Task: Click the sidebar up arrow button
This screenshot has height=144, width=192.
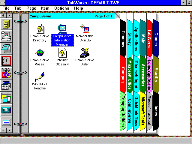Action: point(3,130)
